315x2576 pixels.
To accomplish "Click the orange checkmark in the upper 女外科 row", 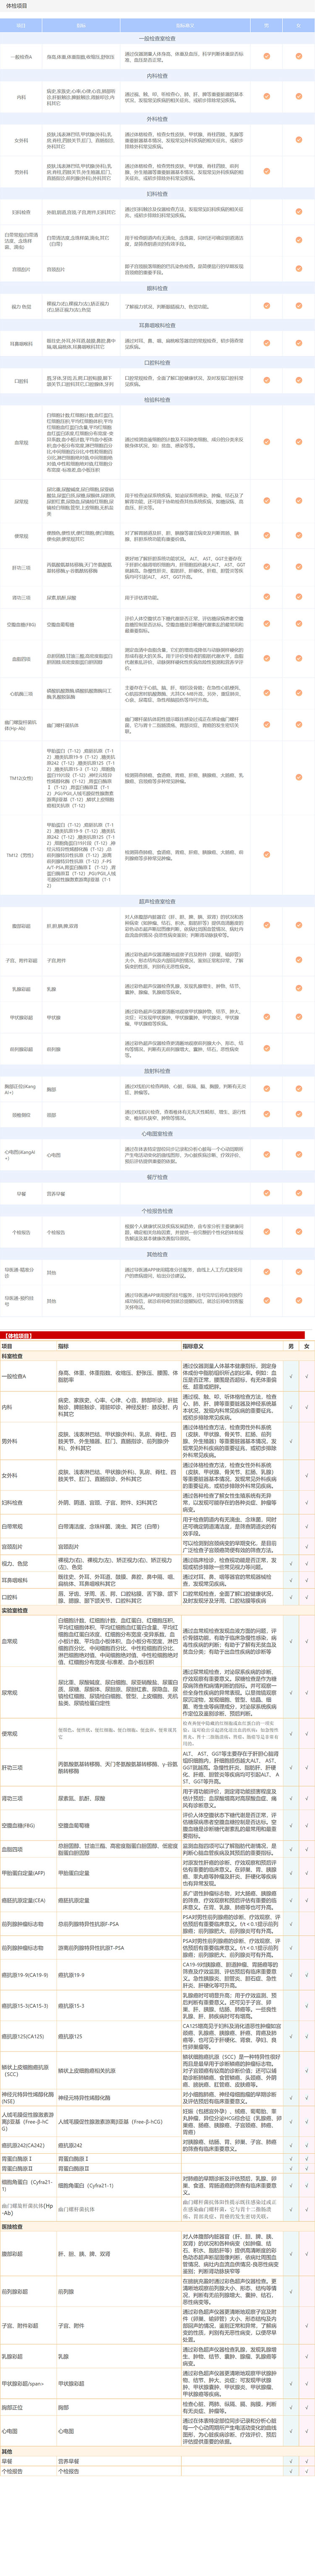I will [x=298, y=140].
